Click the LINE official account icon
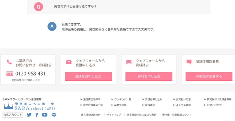The height and width of the screenshot is (121, 235). pyautogui.click(x=54, y=115)
